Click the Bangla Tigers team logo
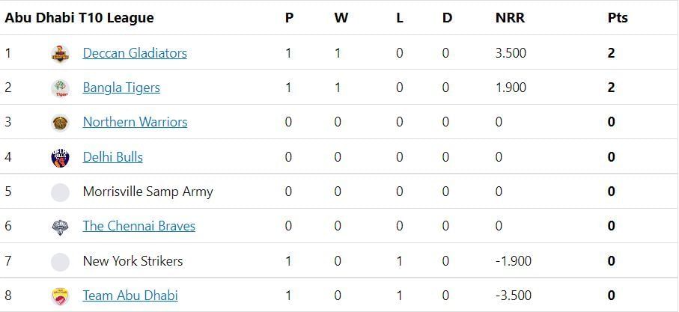Image resolution: width=679 pixels, height=312 pixels. 60,88
